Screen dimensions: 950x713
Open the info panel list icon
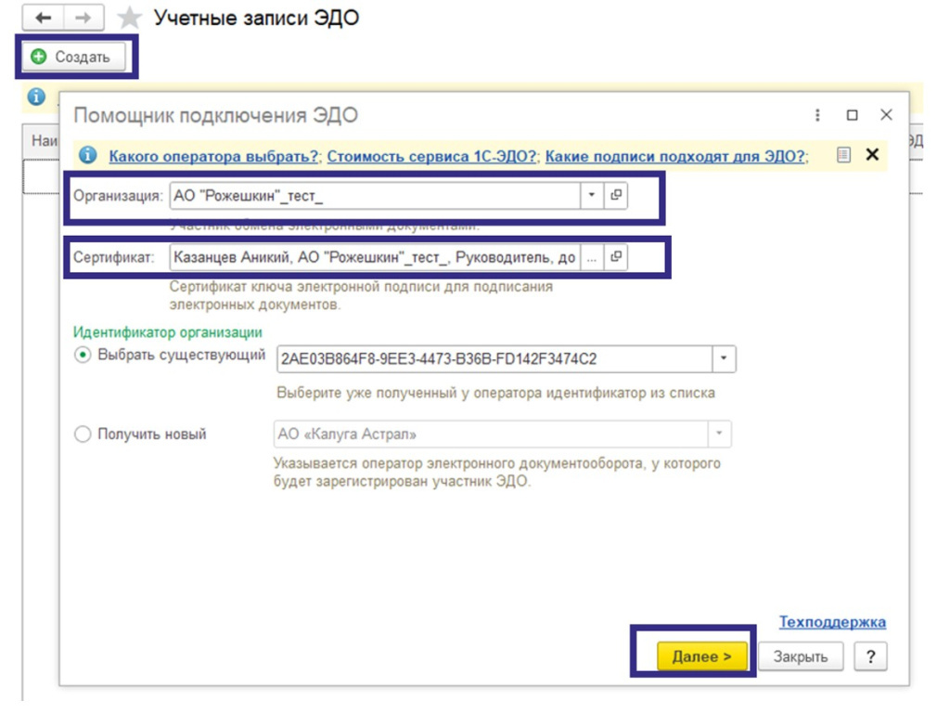point(843,155)
